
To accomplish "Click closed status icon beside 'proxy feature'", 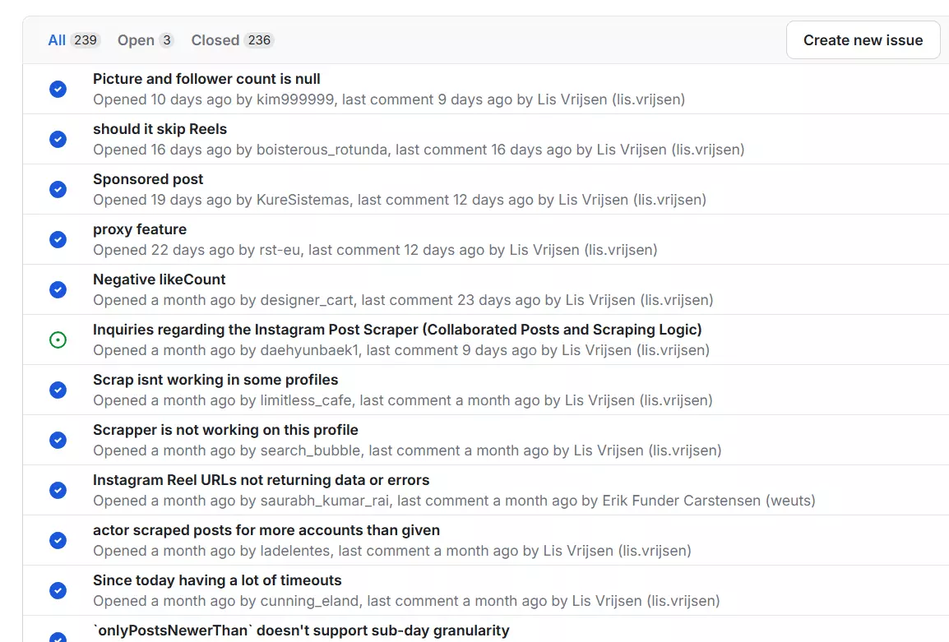I will 58,239.
